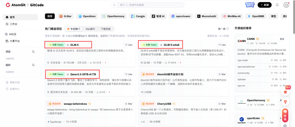This screenshot has height=127, width=295.
Task: Star the AtomGit城市坐标计划 project
Action: [x=222, y=74]
